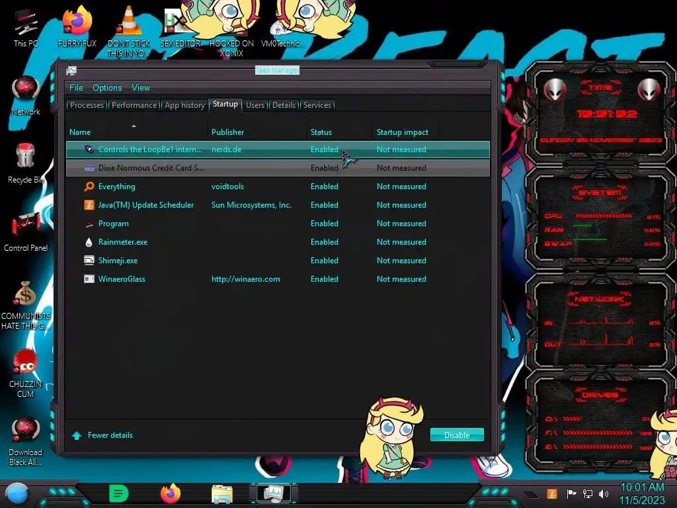
Task: Open File Explorer from the taskbar
Action: (222, 493)
